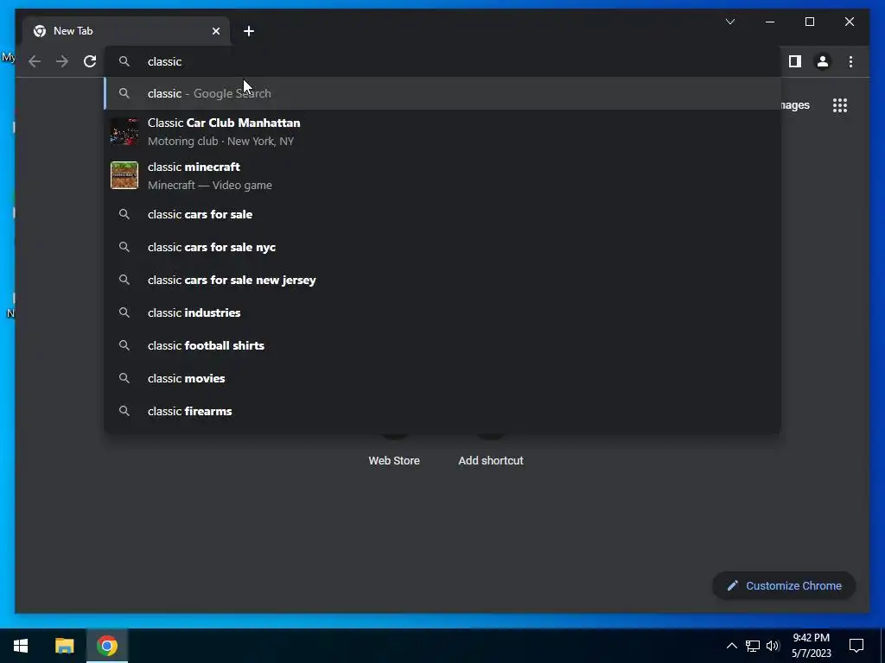Viewport: 885px width, 663px height.
Task: Choose Classic Car Club Manhattan suggestion
Action: tap(442, 132)
